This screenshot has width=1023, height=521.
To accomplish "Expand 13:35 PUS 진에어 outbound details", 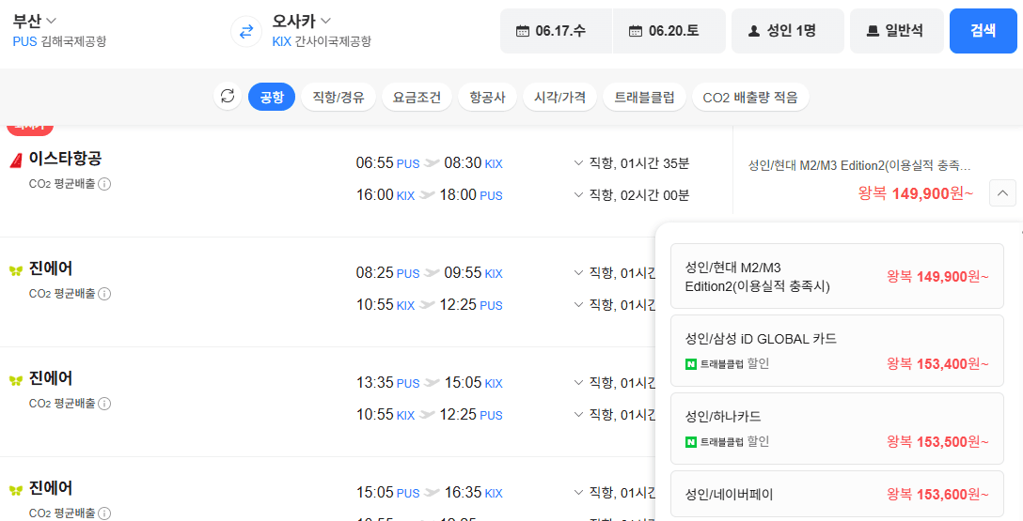I will click(x=578, y=382).
